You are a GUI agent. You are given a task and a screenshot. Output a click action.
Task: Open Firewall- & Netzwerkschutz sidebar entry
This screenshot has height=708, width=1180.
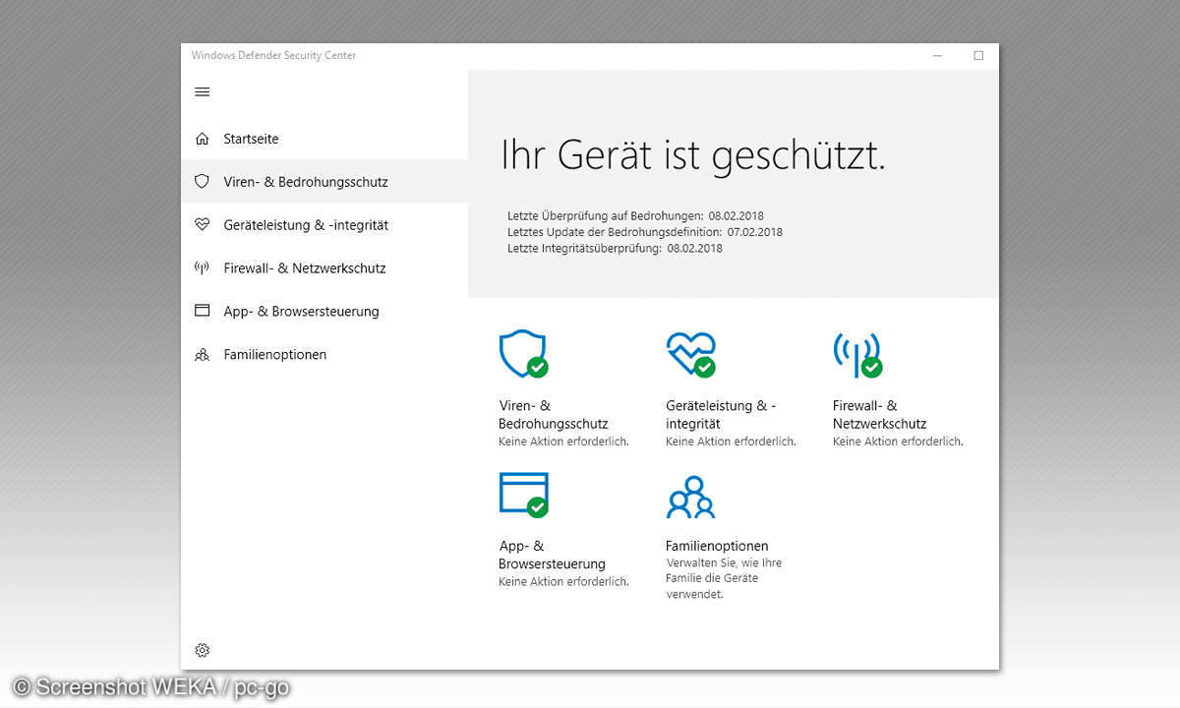324,268
